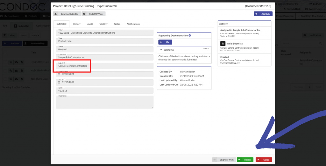Open the RFI tab in the background page
The height and width of the screenshot is (166, 326).
5,26
